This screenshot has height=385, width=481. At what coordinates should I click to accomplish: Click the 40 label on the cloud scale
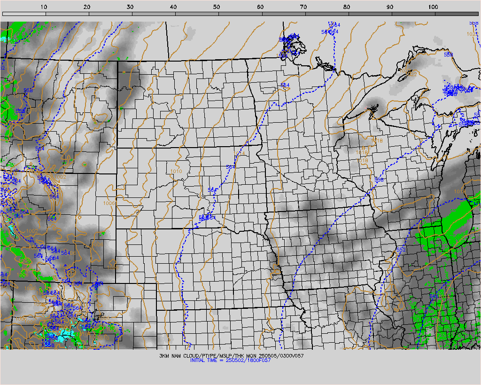click(173, 7)
